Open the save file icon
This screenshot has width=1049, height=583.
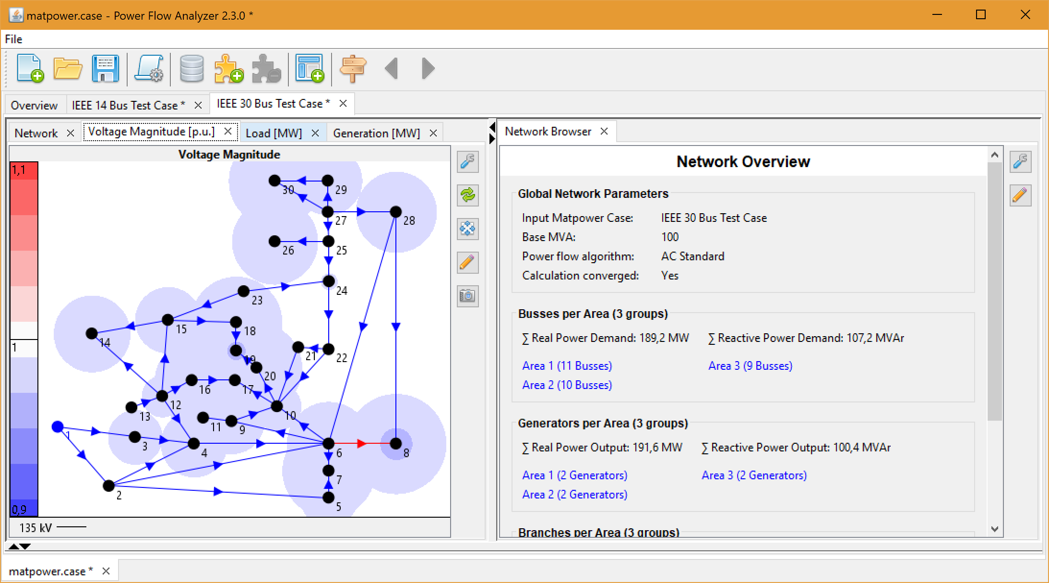click(106, 68)
